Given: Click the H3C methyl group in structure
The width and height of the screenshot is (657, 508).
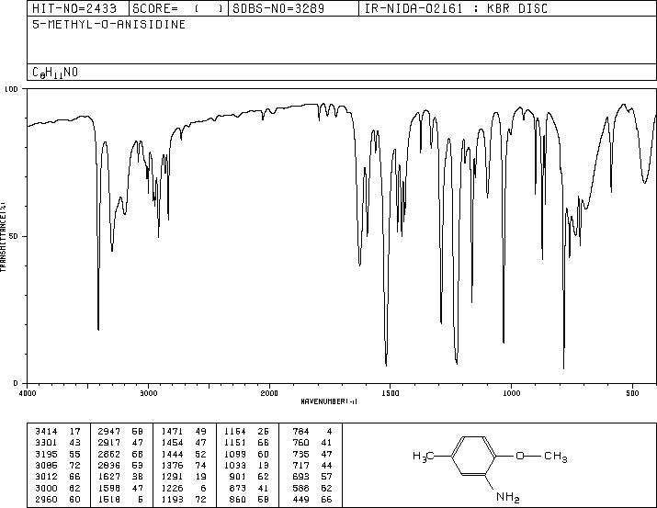Looking at the screenshot, I should tap(424, 456).
